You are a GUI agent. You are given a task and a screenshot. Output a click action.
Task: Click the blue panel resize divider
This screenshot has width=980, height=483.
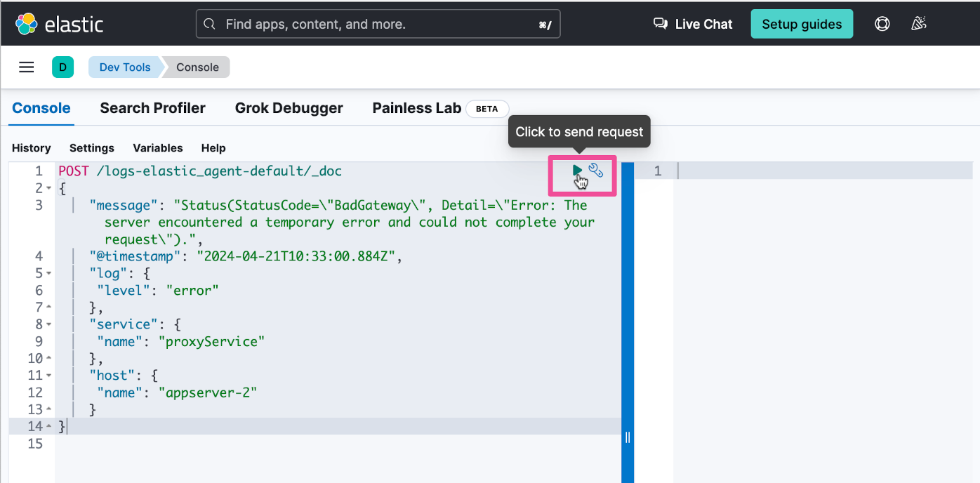click(628, 437)
